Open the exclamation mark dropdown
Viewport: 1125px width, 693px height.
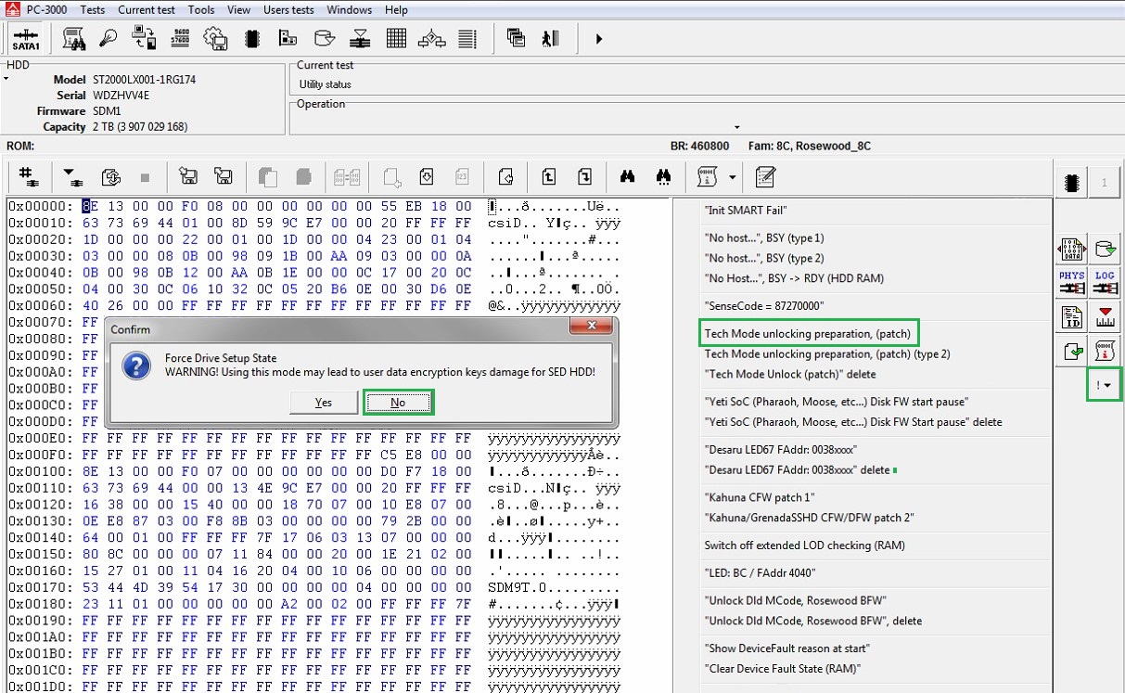[x=1104, y=384]
